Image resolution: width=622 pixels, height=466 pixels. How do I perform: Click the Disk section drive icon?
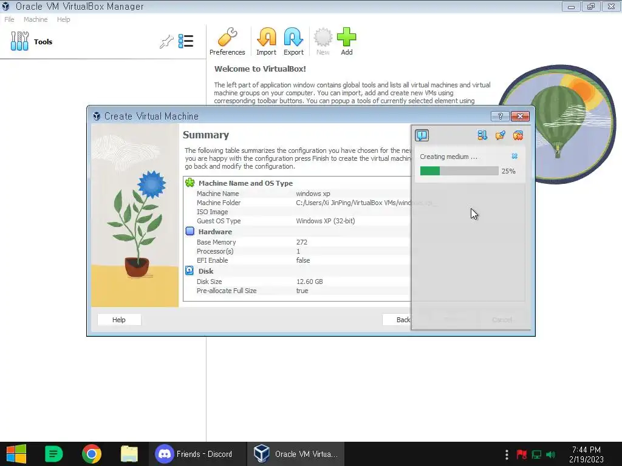tap(190, 271)
